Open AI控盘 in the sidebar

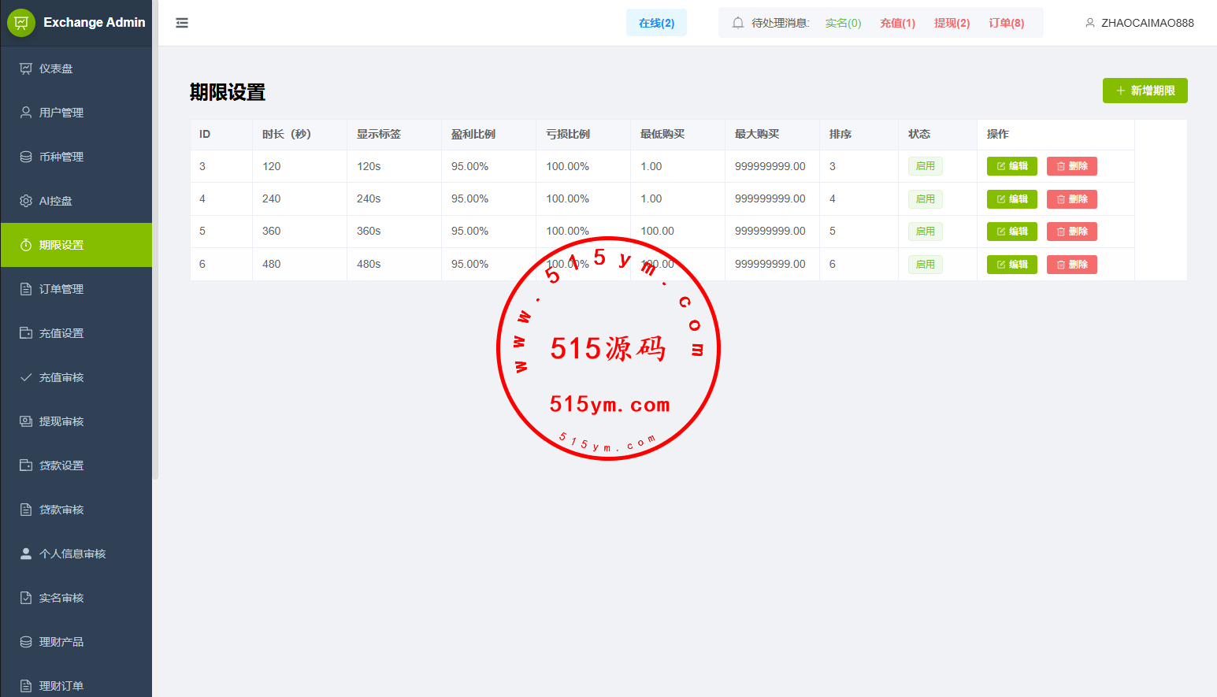(55, 201)
